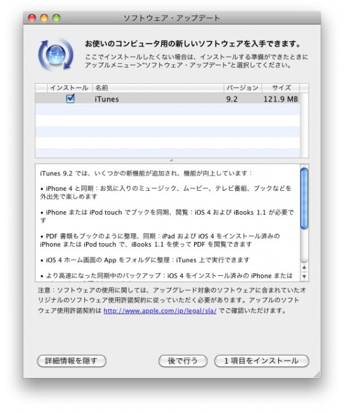
Task: Click the red close window button
Action: [x=32, y=18]
